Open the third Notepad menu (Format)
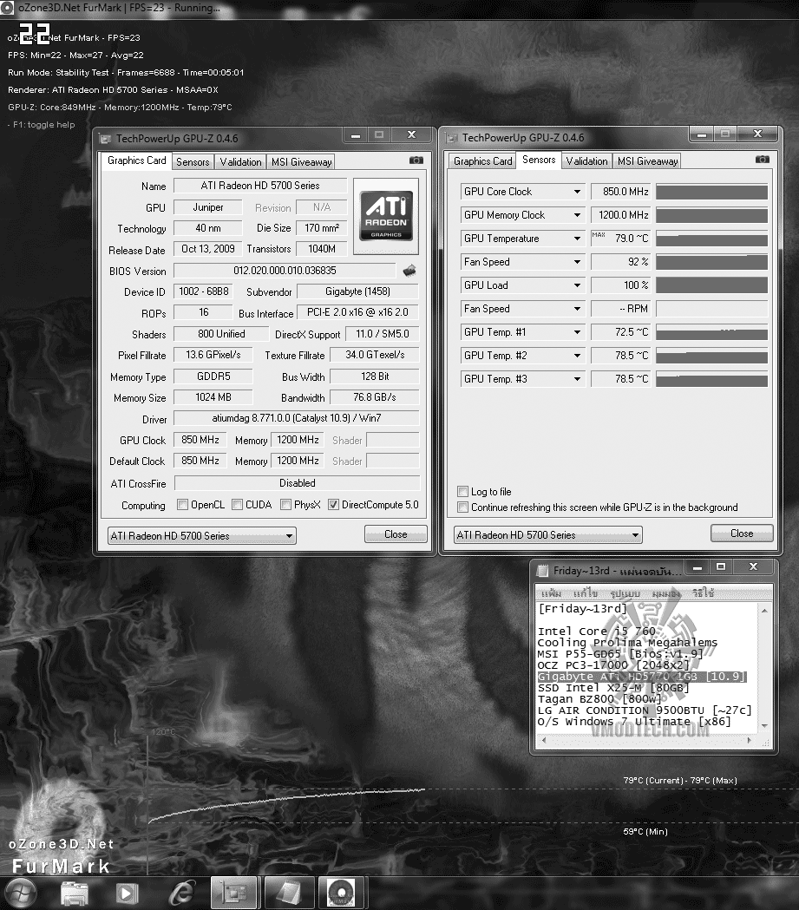799x910 pixels. click(x=625, y=593)
